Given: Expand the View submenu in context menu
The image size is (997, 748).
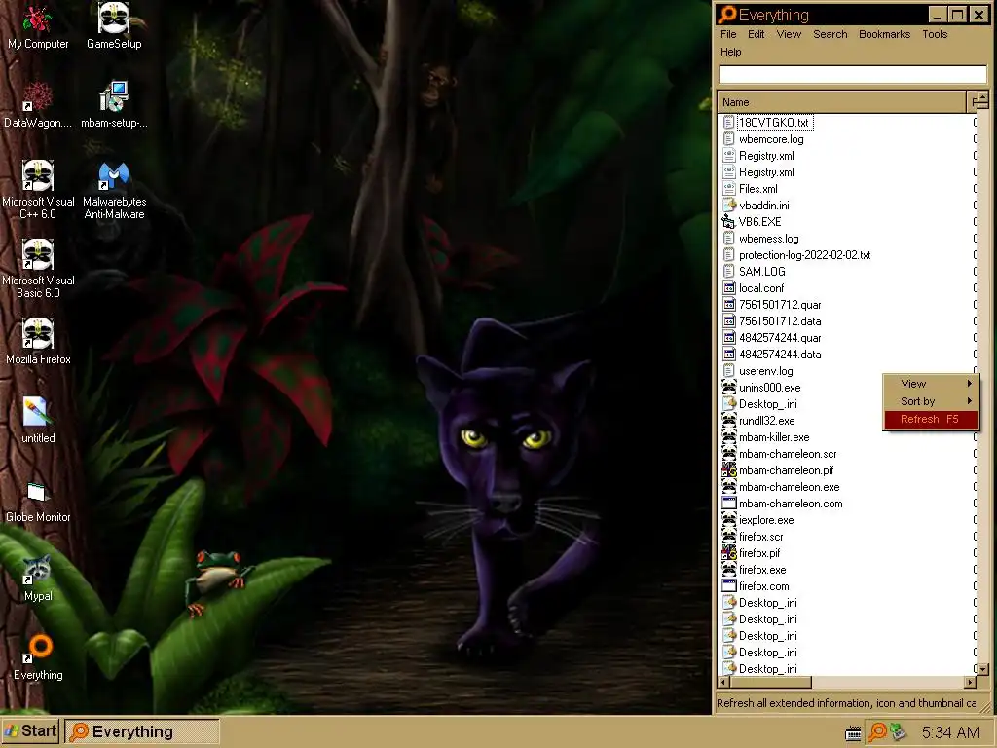Looking at the screenshot, I should click(x=930, y=384).
